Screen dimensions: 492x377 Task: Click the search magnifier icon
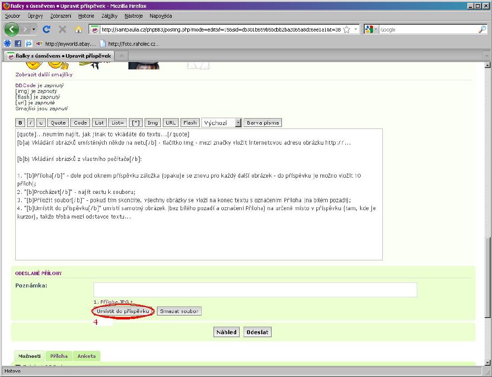pyautogui.click(x=482, y=30)
